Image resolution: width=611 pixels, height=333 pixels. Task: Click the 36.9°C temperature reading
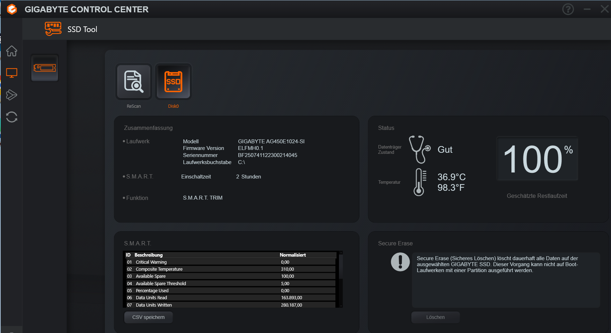452,177
